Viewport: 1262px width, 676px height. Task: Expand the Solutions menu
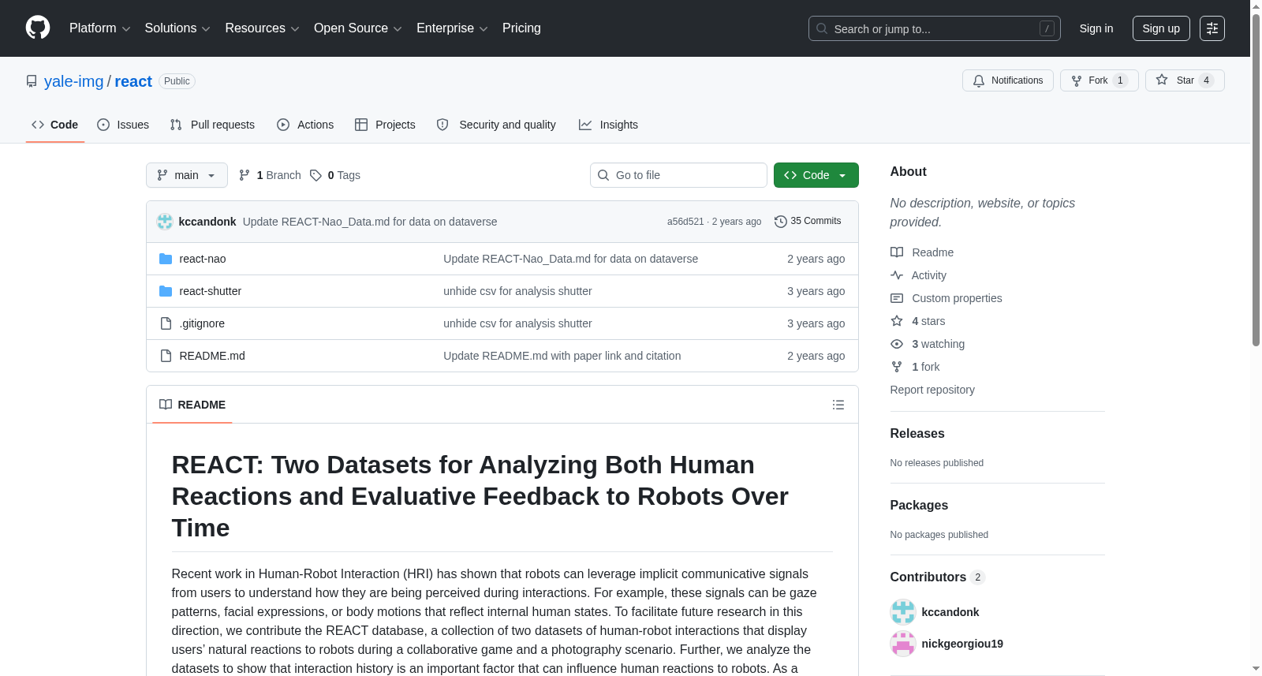pyautogui.click(x=177, y=28)
